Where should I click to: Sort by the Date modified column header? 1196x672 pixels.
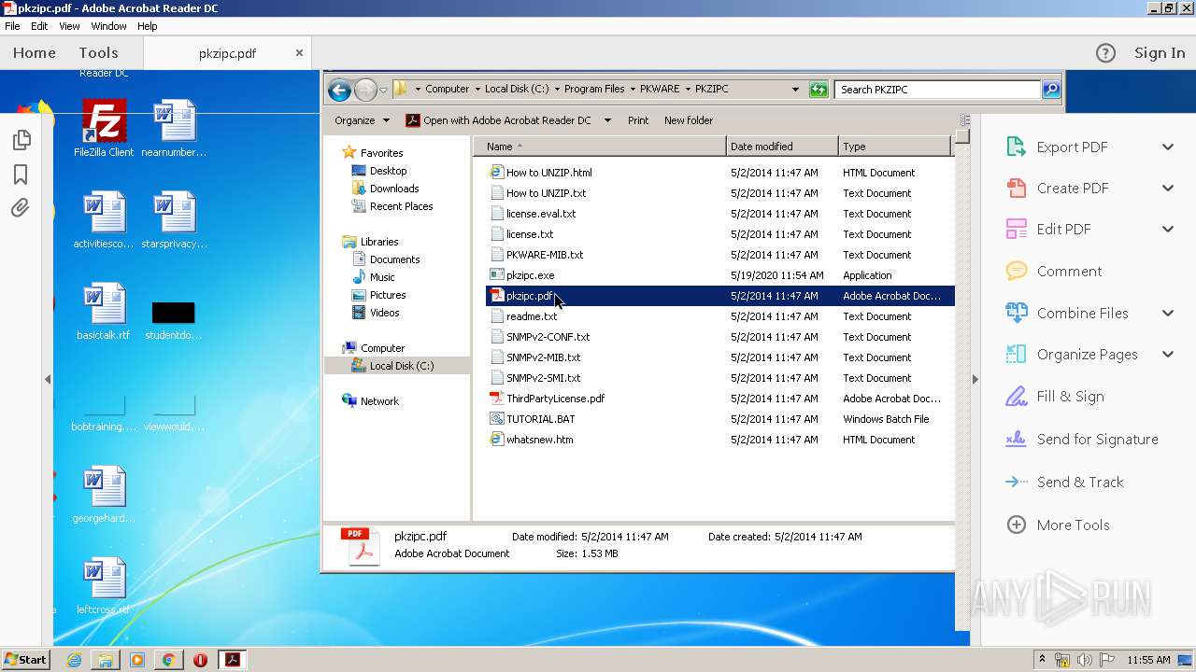tap(782, 147)
